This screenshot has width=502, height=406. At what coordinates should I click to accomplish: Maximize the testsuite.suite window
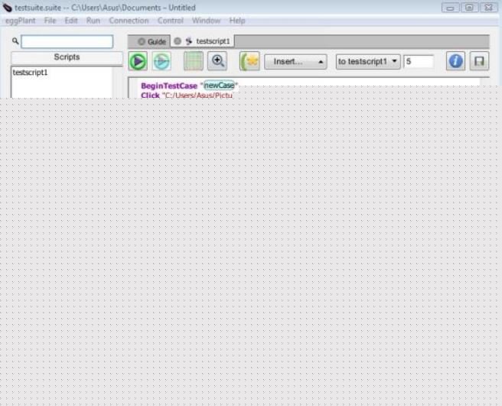469,8
